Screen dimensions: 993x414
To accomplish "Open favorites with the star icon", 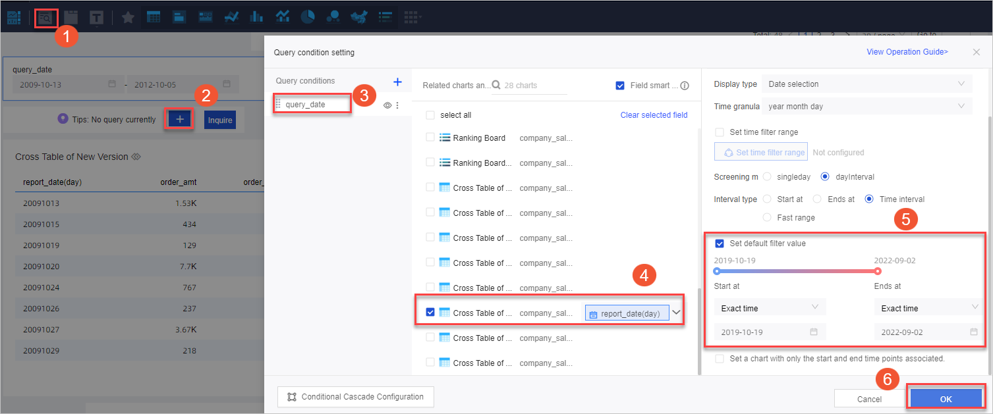I will [128, 18].
